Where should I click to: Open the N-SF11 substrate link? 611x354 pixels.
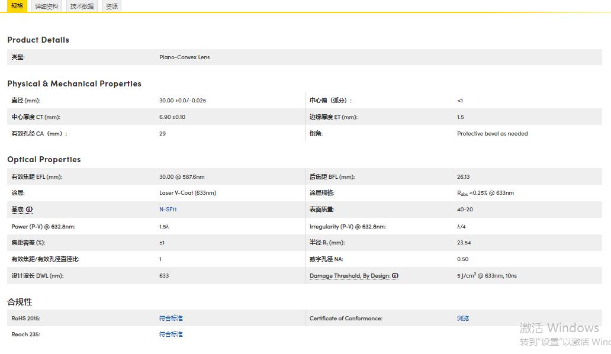pyautogui.click(x=168, y=210)
